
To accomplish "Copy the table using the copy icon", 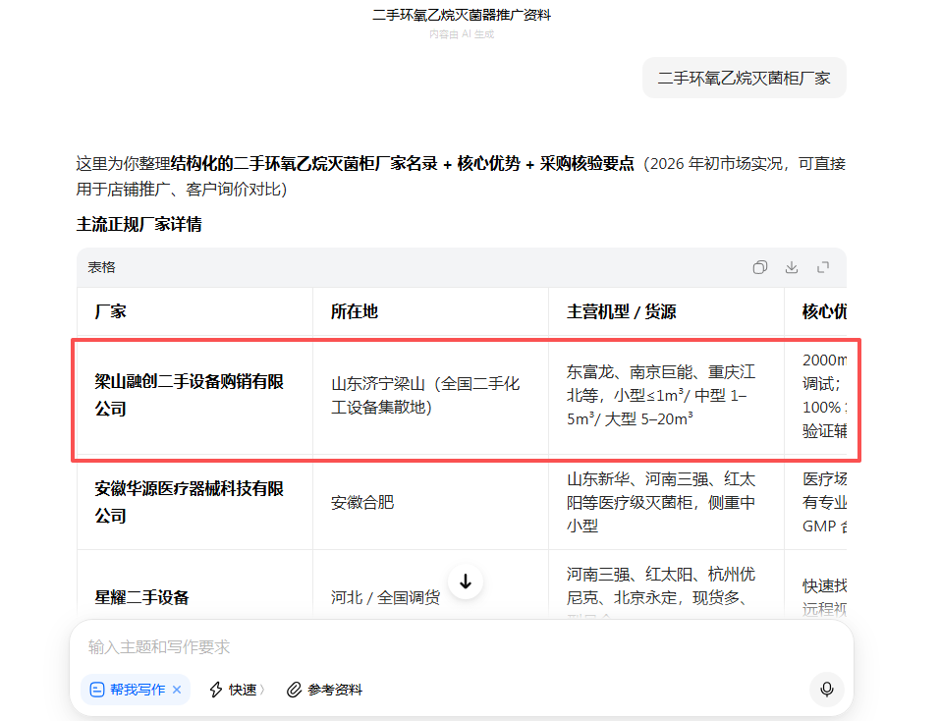I will pos(759,267).
